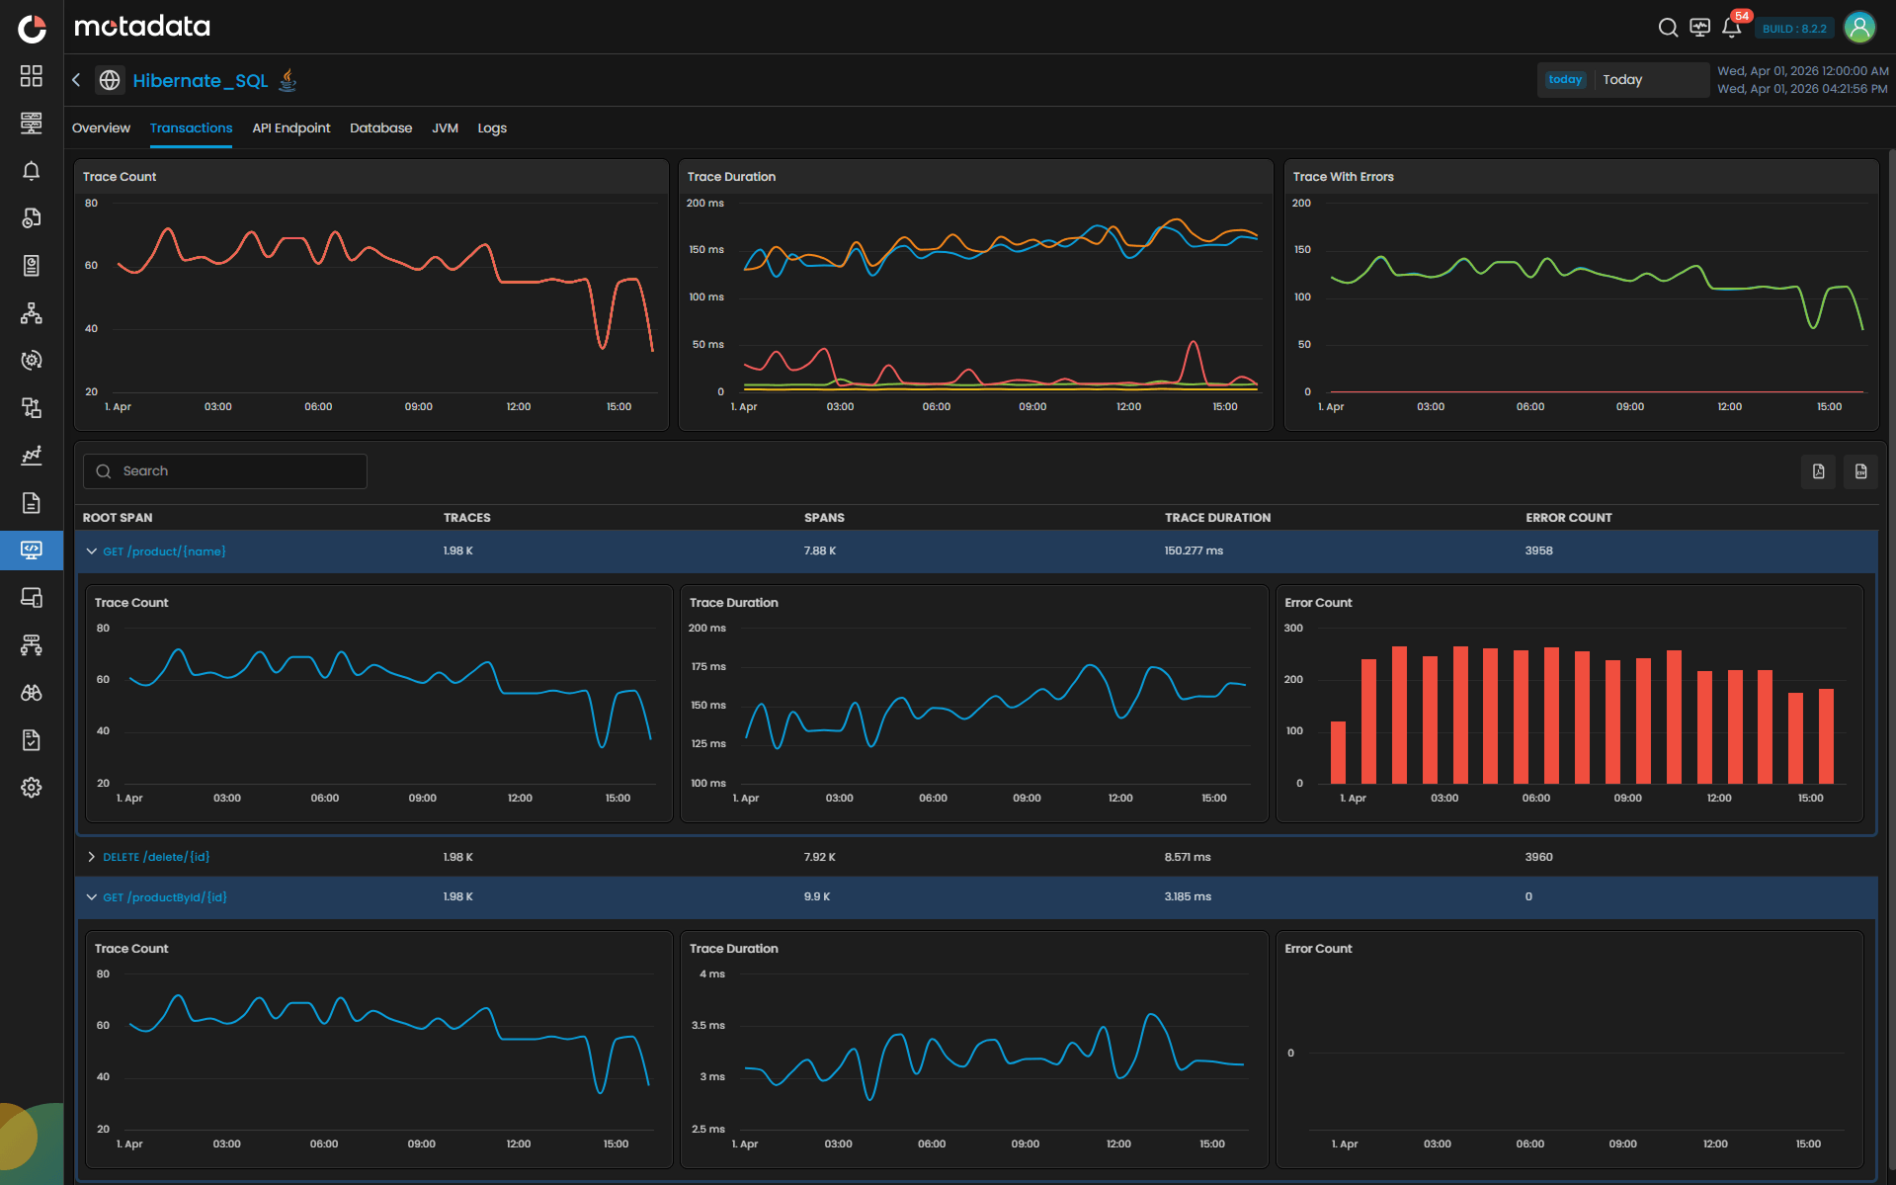Open the notifications bell showing 54 alerts
Image resolution: width=1896 pixels, height=1185 pixels.
click(x=1732, y=28)
